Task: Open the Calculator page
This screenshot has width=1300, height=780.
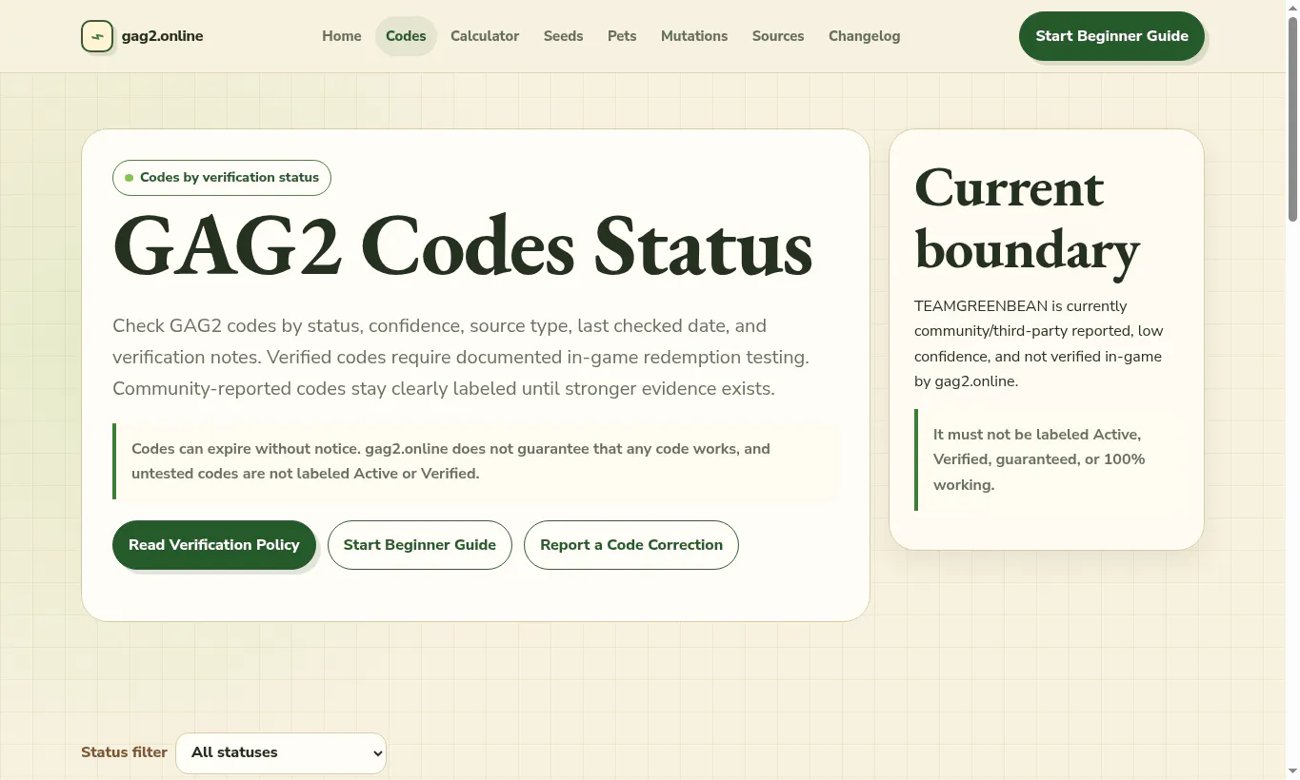Action: point(485,36)
